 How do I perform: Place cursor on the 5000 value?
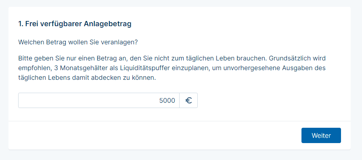167,100
